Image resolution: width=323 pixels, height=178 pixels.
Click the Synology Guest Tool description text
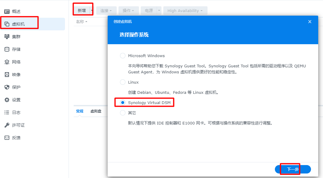coord(217,69)
